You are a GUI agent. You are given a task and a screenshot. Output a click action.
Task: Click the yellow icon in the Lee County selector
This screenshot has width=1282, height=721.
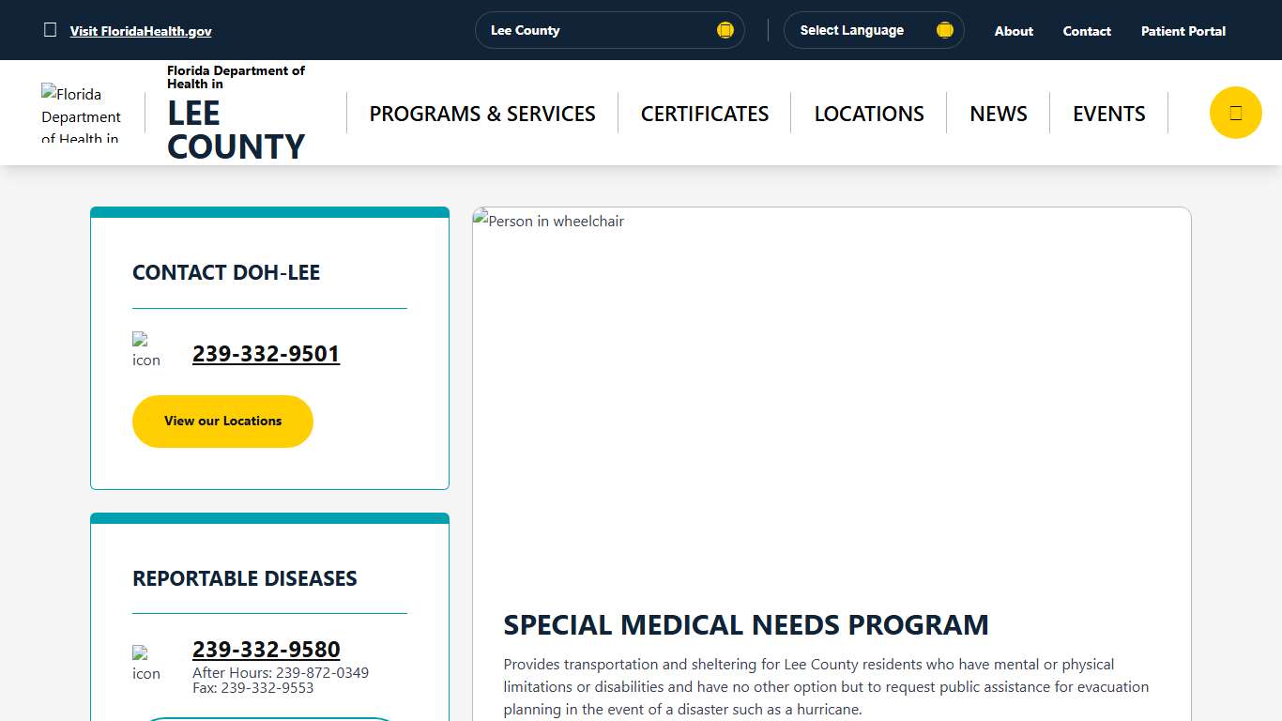[725, 29]
